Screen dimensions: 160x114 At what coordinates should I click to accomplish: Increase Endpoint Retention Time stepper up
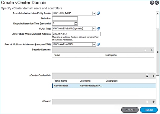(x=76, y=23)
